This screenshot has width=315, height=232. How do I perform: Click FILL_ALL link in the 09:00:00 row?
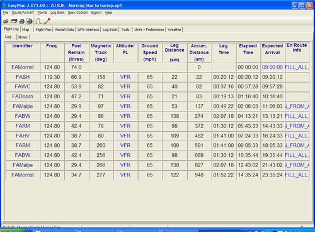click(297, 67)
